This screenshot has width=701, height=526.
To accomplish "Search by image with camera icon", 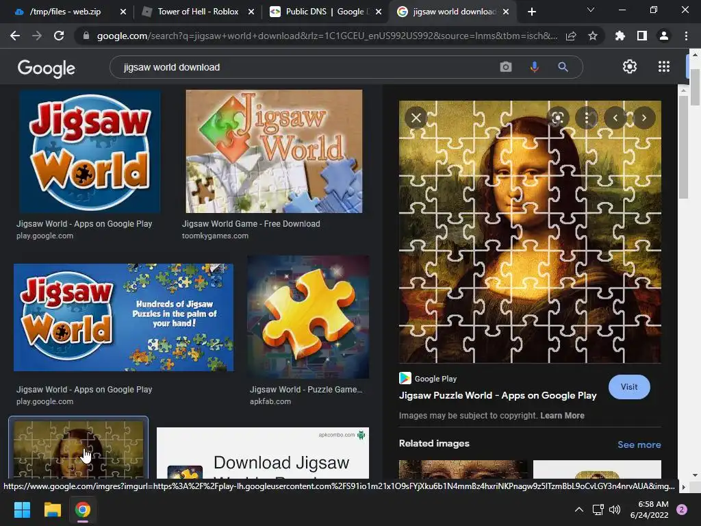I will point(506,67).
